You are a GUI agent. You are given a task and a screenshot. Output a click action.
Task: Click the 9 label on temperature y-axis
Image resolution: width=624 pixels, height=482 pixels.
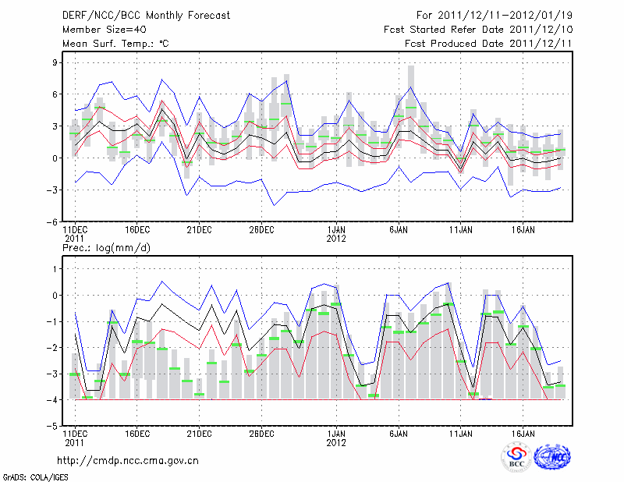click(56, 62)
